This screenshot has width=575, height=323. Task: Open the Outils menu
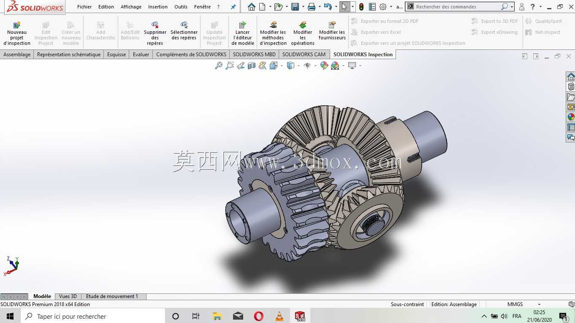tap(181, 7)
